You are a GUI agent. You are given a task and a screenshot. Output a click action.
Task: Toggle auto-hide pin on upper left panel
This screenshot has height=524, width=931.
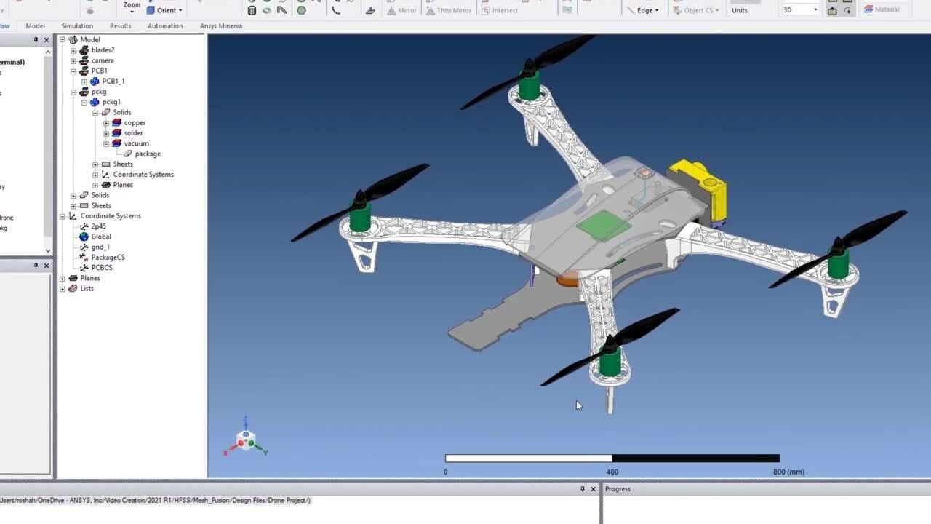[36, 40]
